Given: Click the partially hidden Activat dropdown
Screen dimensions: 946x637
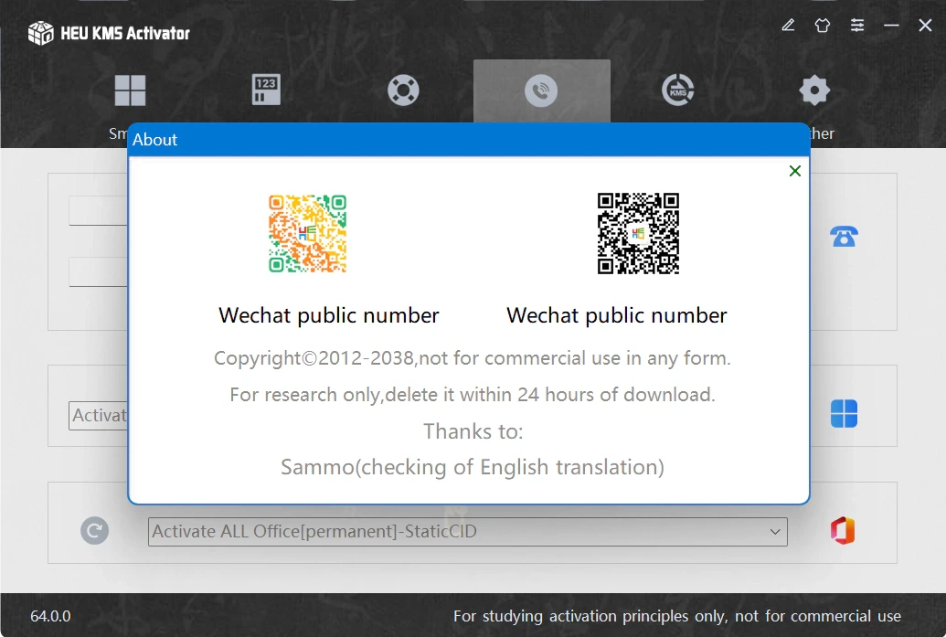Looking at the screenshot, I should pos(99,416).
